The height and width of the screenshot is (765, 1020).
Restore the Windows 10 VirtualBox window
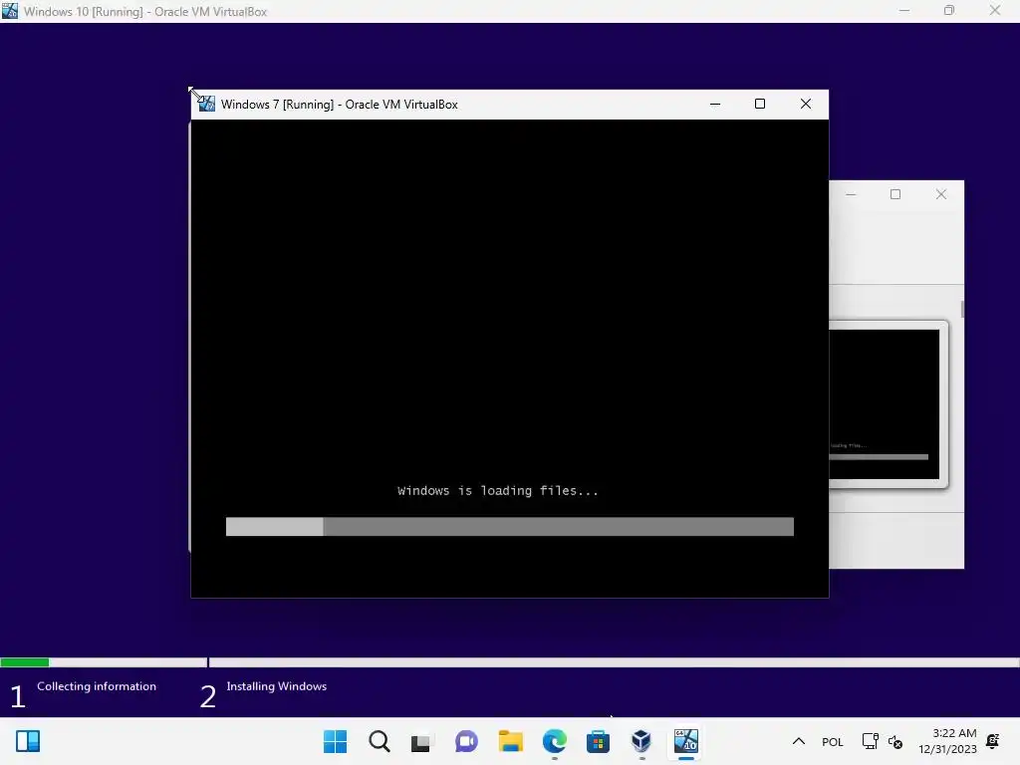949,11
